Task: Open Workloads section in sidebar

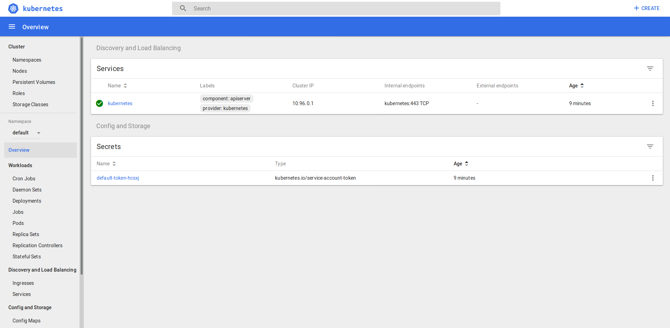Action: pyautogui.click(x=20, y=165)
